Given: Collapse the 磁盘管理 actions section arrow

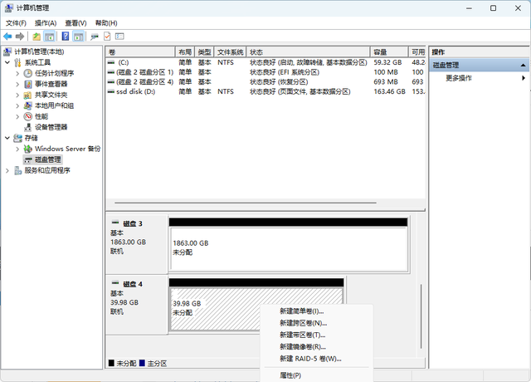Looking at the screenshot, I should (523, 65).
